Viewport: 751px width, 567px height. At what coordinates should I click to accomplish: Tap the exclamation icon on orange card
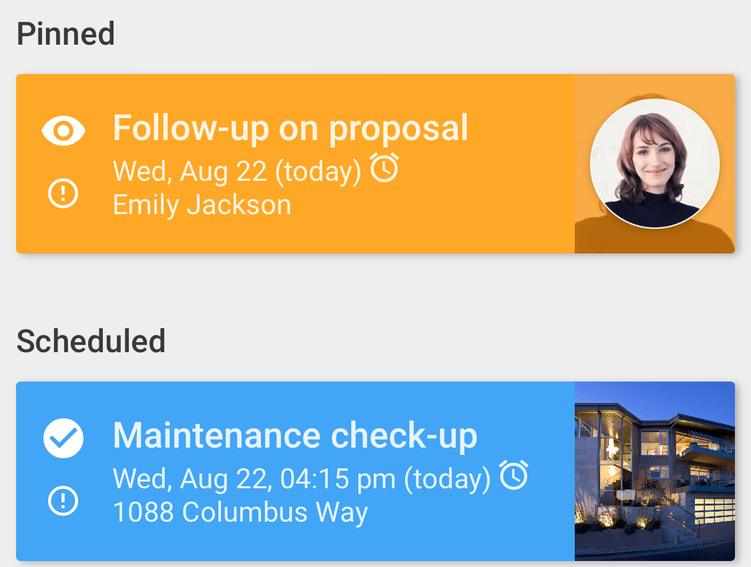(x=63, y=194)
